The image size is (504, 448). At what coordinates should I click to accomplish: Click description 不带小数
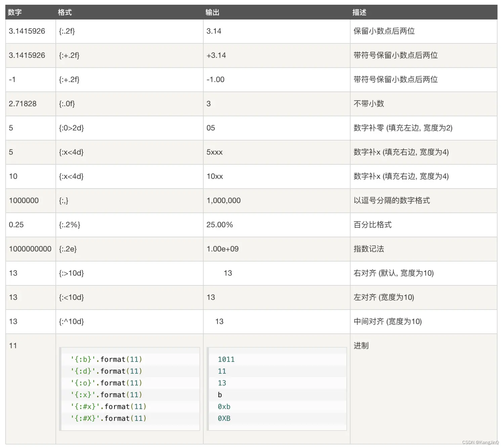coord(369,104)
